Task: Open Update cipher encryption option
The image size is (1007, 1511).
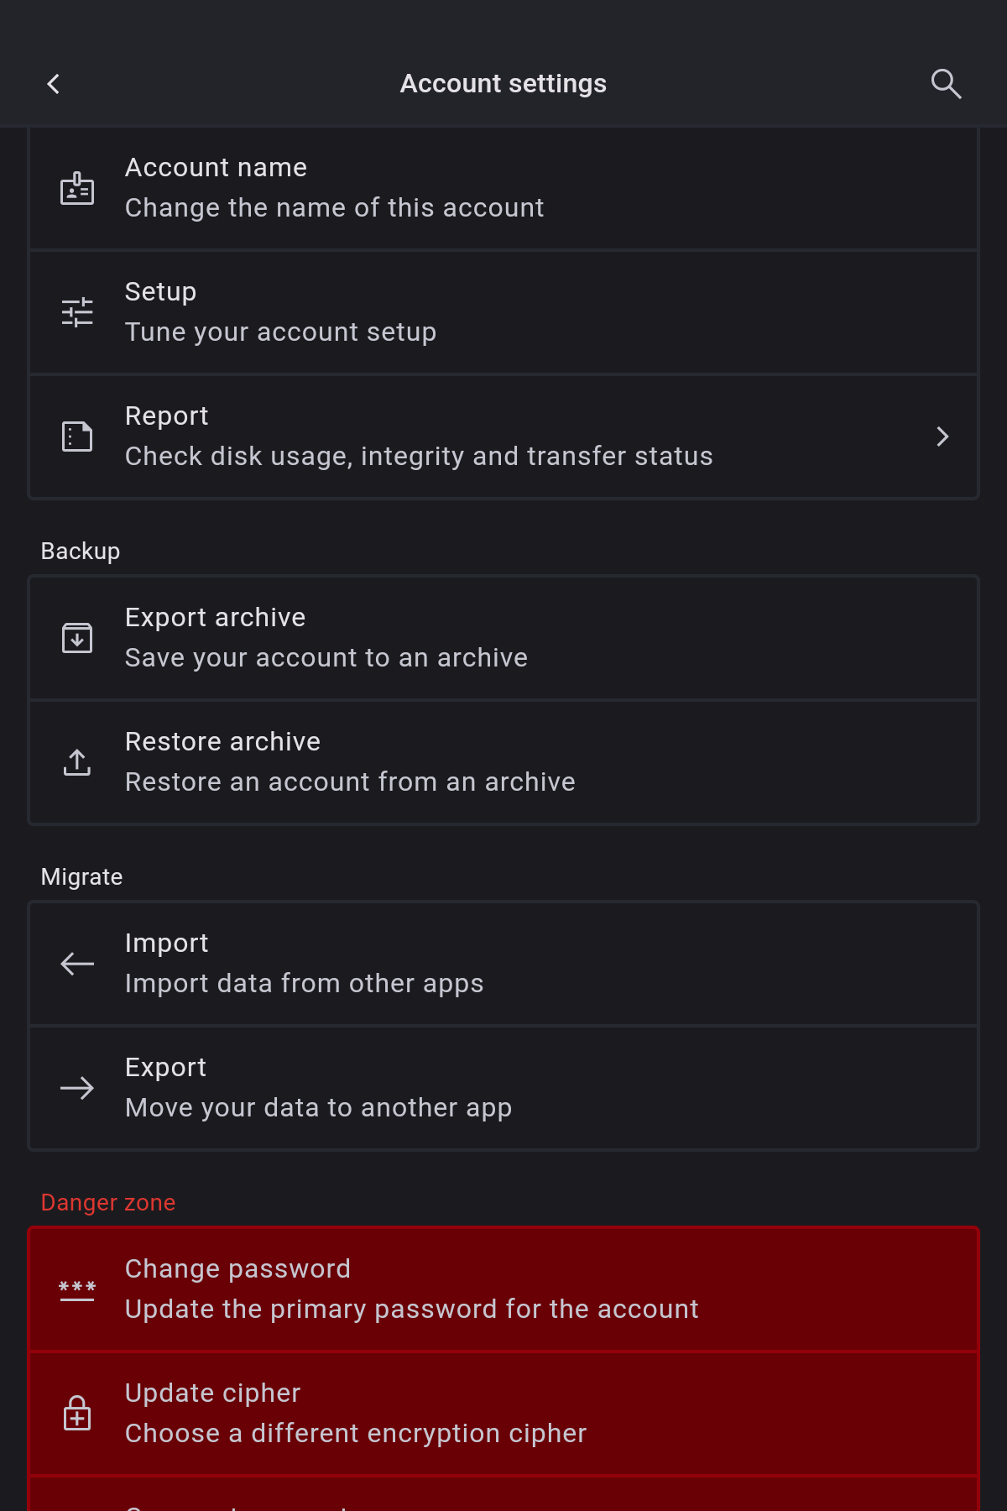Action: tap(503, 1414)
